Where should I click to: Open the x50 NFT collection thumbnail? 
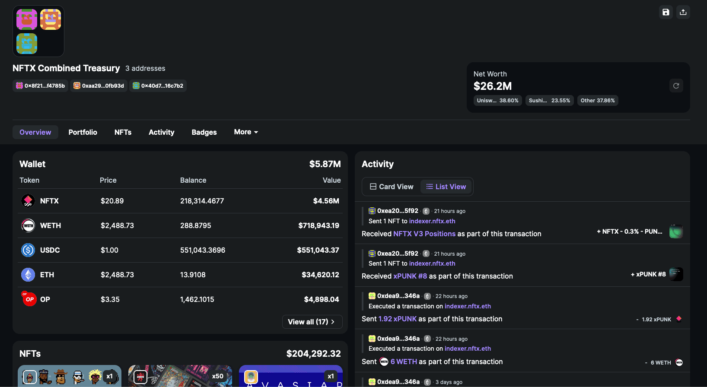(x=180, y=376)
